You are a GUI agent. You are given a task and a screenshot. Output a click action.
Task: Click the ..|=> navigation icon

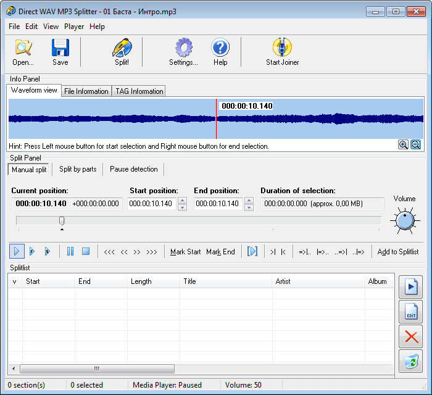click(359, 252)
